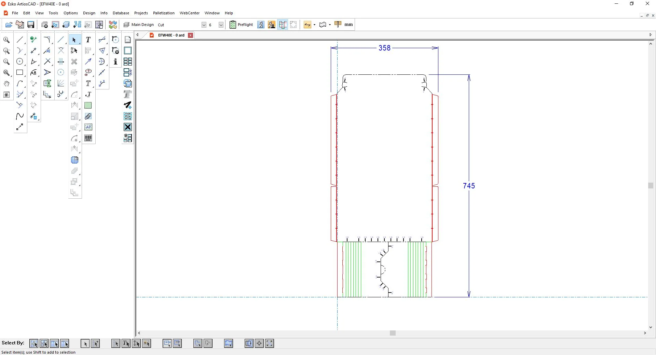Toggle the dimension view mode button
Screen dimensions: 656x355
point(283,25)
